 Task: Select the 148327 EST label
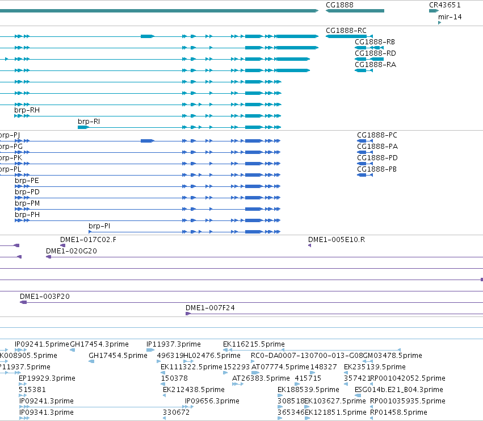tap(324, 367)
